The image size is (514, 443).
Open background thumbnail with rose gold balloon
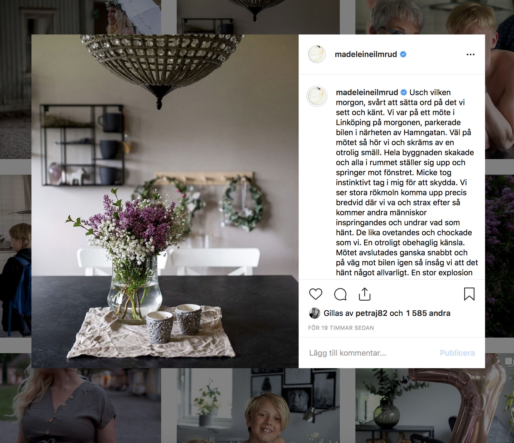tap(434, 406)
